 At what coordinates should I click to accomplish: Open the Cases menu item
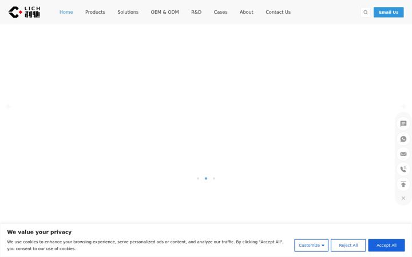point(220,12)
